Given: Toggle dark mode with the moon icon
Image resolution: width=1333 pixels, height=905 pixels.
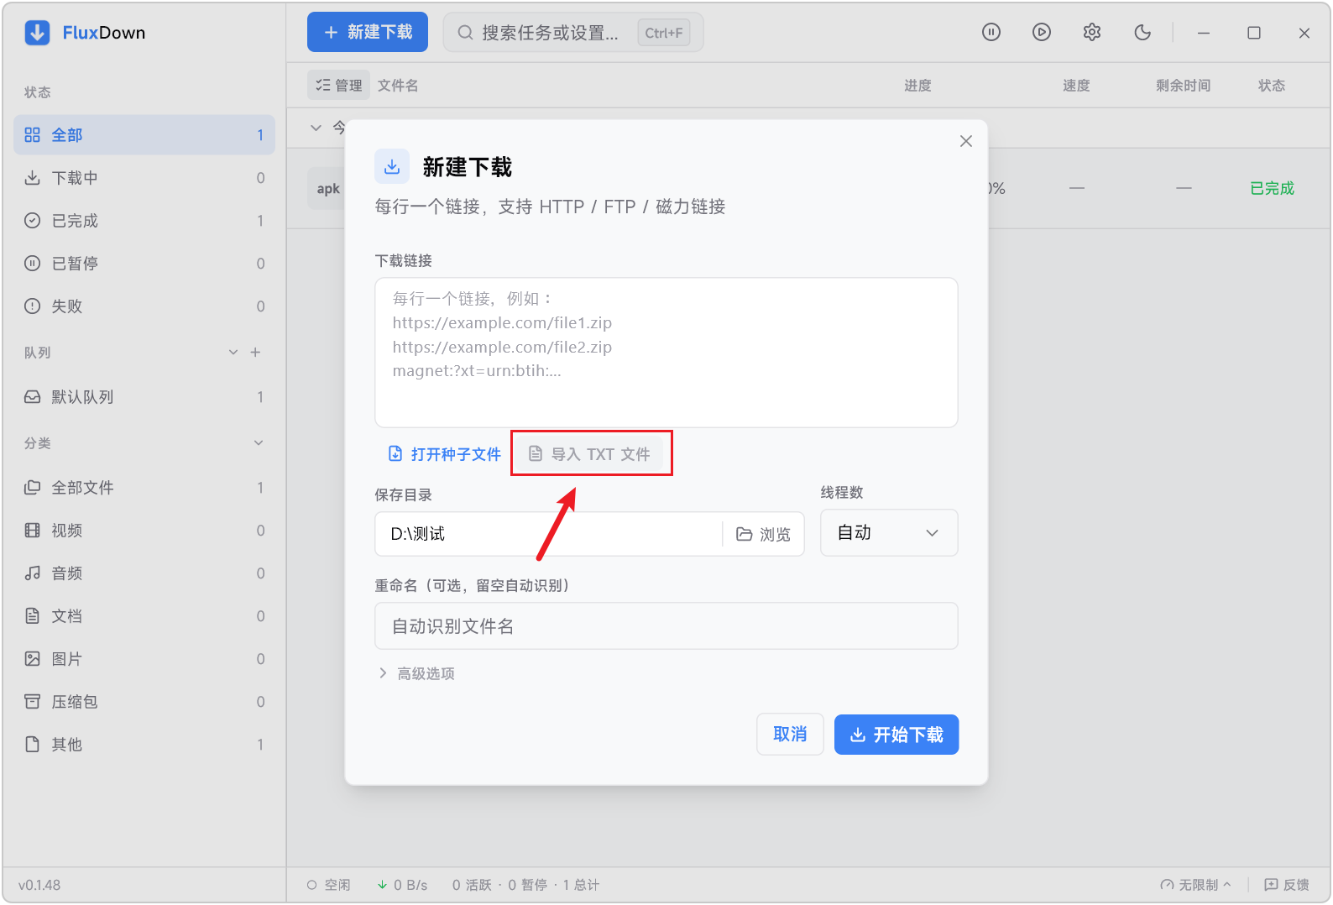Looking at the screenshot, I should [1142, 33].
